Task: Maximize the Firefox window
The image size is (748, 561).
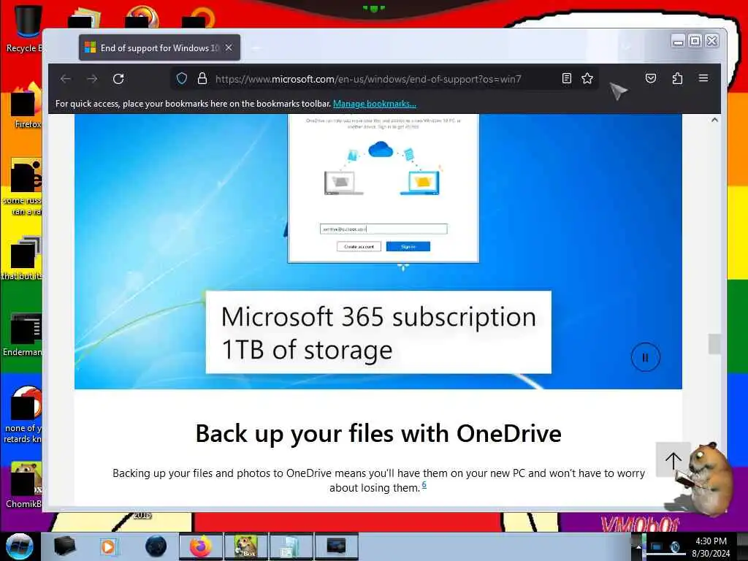Action: 695,41
